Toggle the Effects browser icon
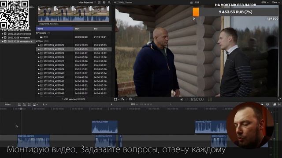The width and height of the screenshot is (282, 158). click(275, 104)
